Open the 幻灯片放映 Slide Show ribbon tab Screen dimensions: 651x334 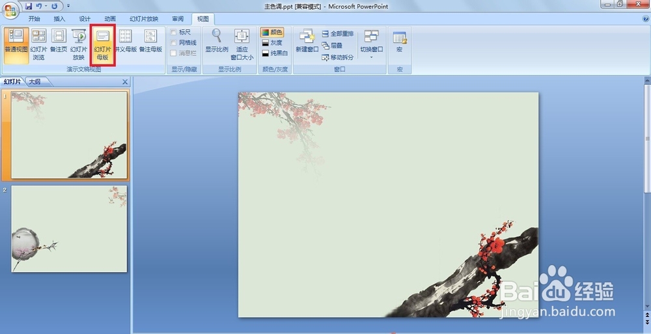click(144, 19)
